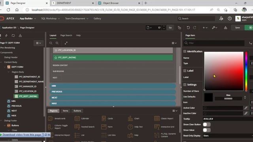Click the lock page icon
This screenshot has width=253, height=142.
[x=179, y=28]
